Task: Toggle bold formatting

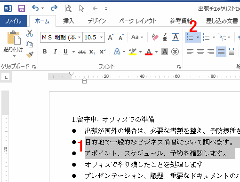Action: pos(45,52)
